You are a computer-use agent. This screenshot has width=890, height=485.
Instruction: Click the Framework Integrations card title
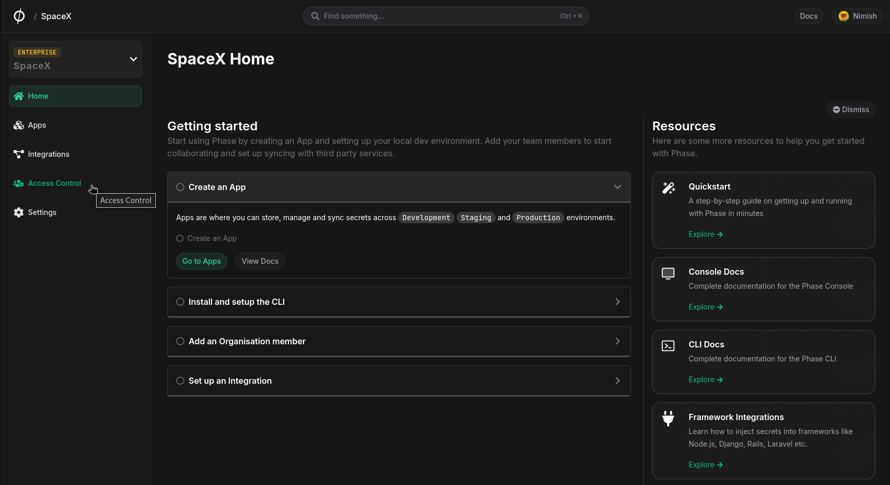[736, 417]
